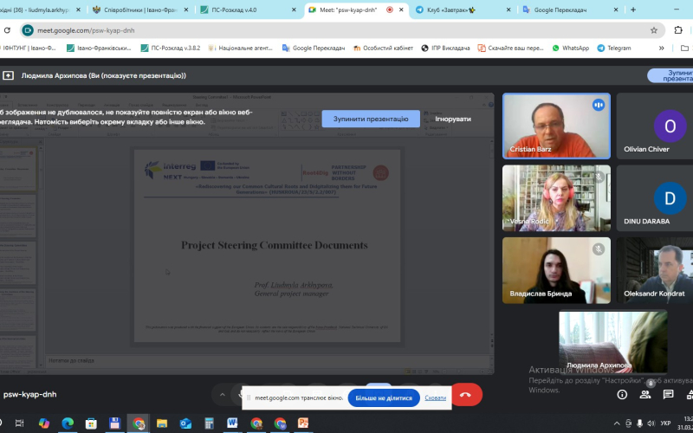Reload the page with refresh icon
Image resolution: width=693 pixels, height=433 pixels.
pyautogui.click(x=7, y=30)
